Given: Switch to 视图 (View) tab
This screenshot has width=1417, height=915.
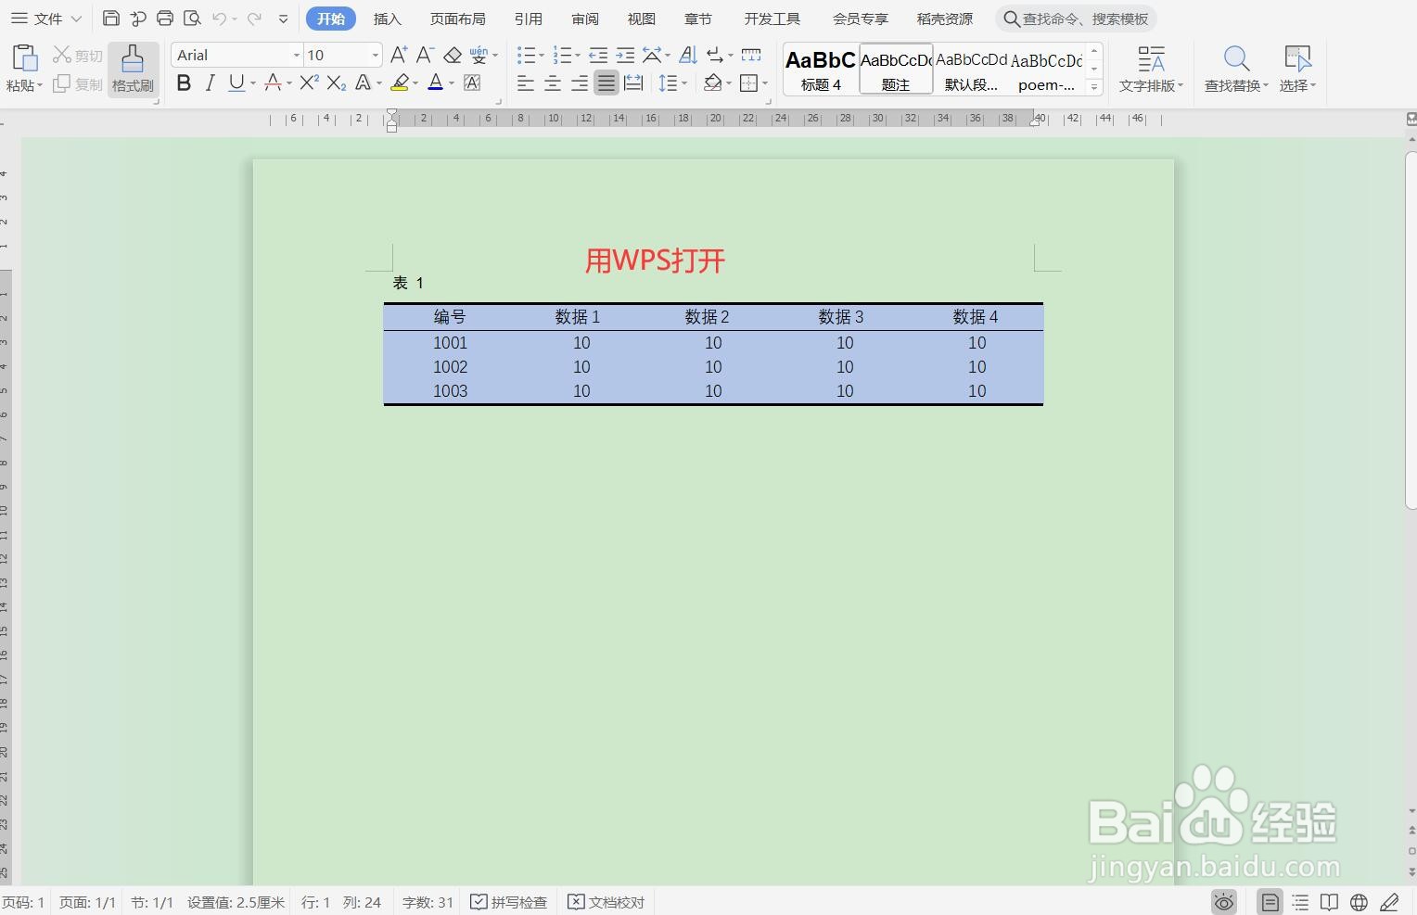Looking at the screenshot, I should coord(642,19).
